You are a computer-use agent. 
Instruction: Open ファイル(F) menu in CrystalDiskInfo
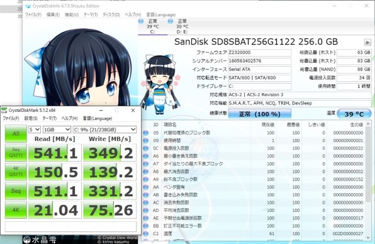point(33,14)
